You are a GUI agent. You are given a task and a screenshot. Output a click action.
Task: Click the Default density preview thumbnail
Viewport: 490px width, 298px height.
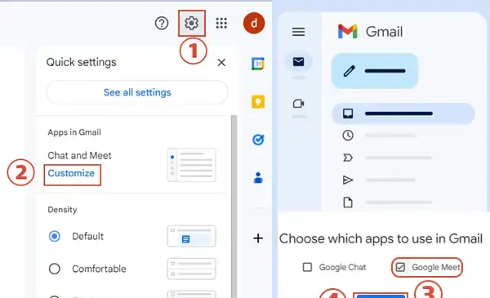pyautogui.click(x=192, y=236)
